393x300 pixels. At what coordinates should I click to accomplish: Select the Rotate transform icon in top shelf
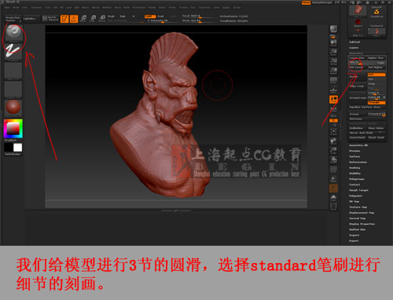click(102, 19)
